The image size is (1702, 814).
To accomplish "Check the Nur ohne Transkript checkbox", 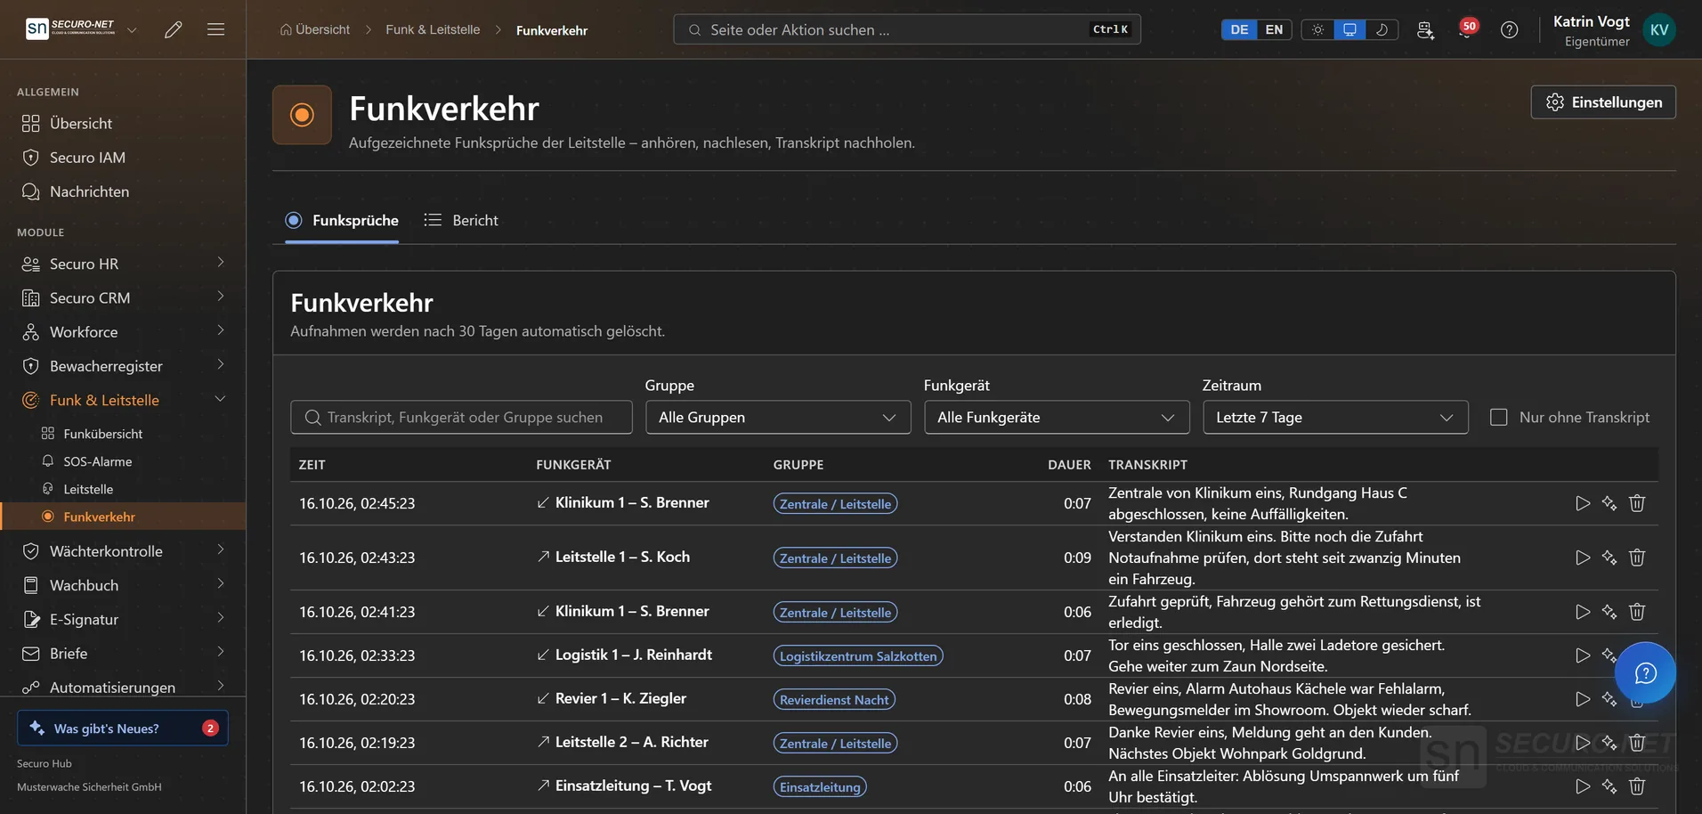I will pos(1499,417).
